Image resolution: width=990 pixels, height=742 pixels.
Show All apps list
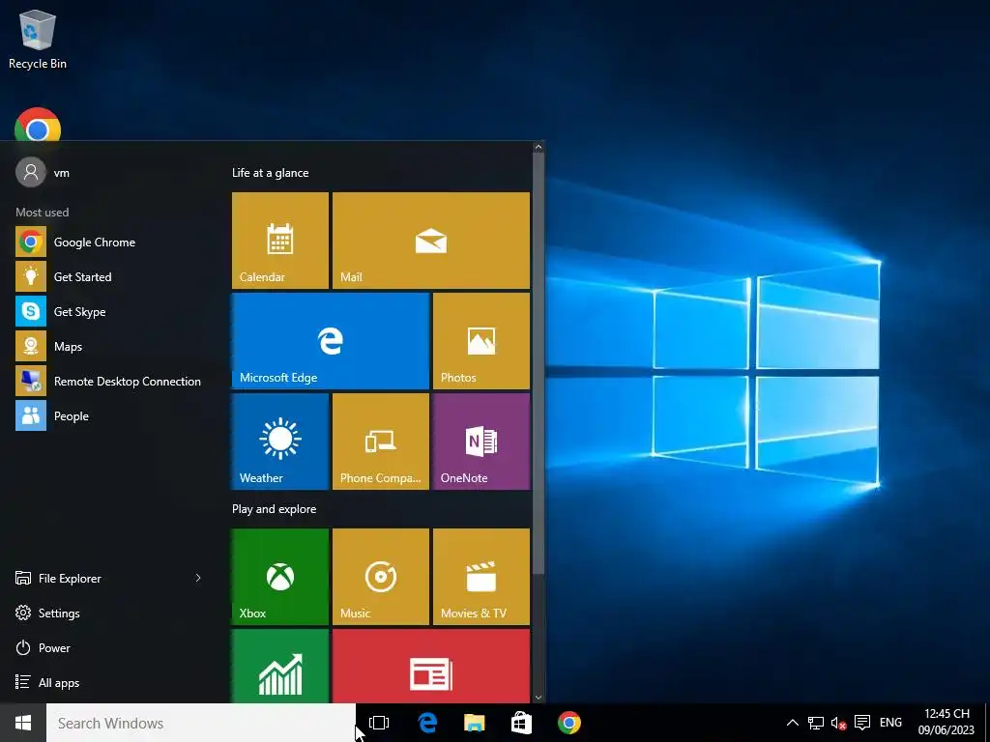coord(108,682)
